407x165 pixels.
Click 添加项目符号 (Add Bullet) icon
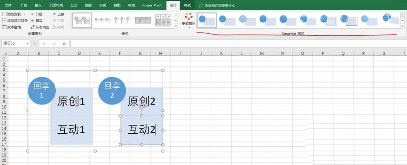coord(4,20)
